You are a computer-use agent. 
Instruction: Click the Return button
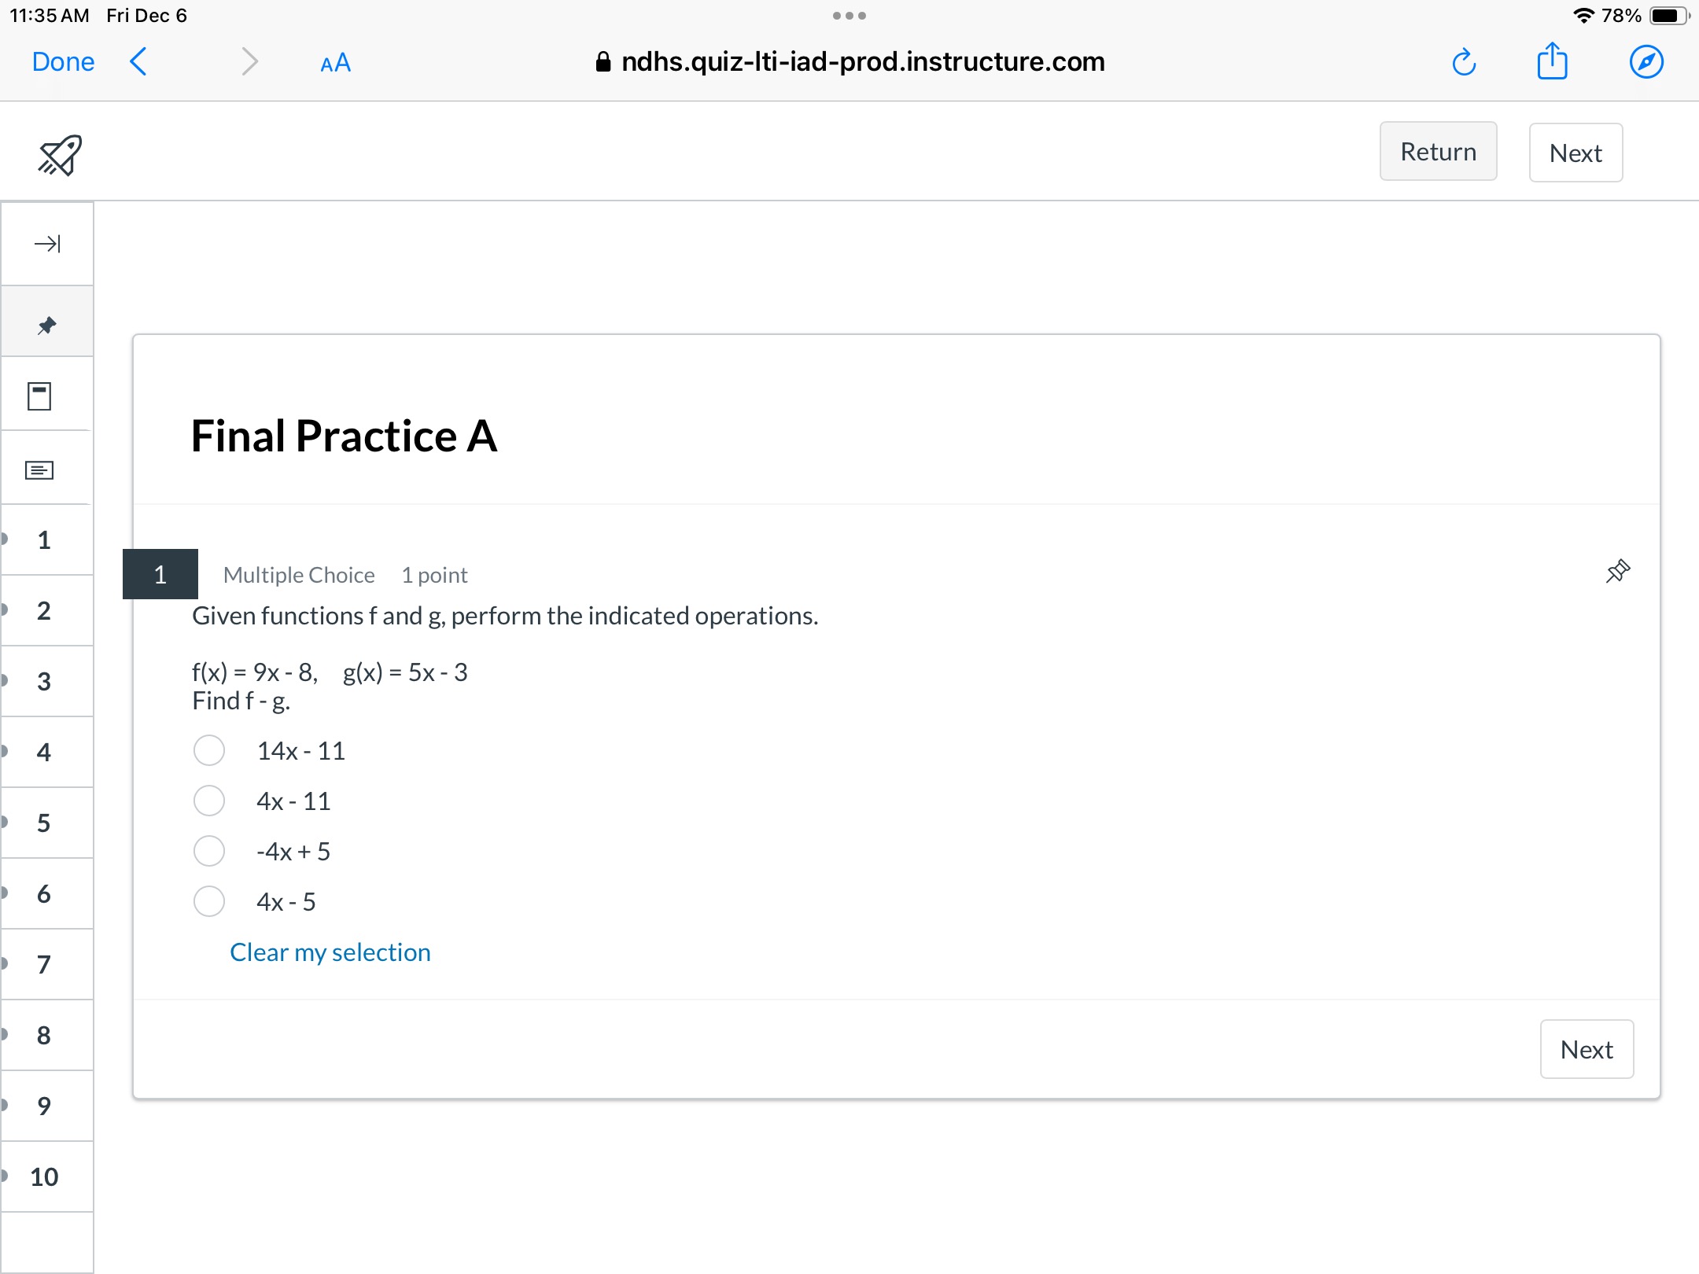1439,151
